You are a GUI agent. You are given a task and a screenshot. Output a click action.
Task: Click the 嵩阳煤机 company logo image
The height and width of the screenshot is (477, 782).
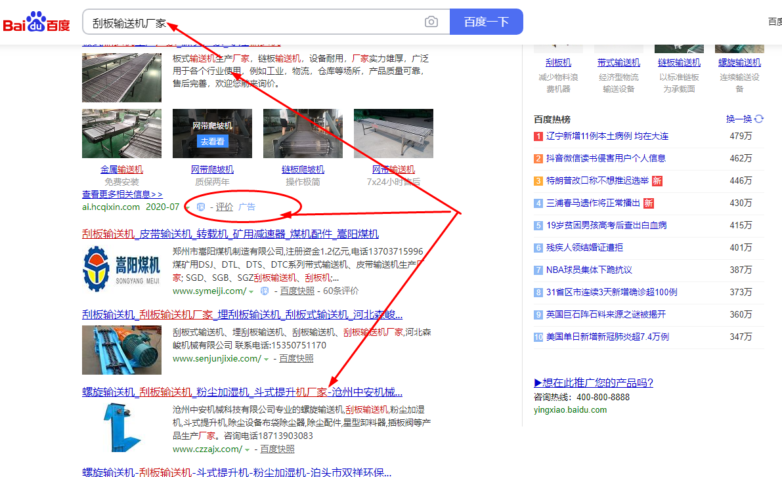(121, 270)
